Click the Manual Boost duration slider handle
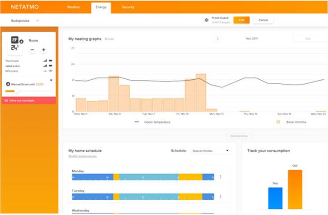 (x=17, y=91)
